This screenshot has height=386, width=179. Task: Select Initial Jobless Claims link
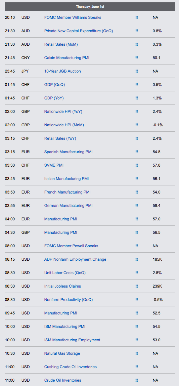pos(62,286)
